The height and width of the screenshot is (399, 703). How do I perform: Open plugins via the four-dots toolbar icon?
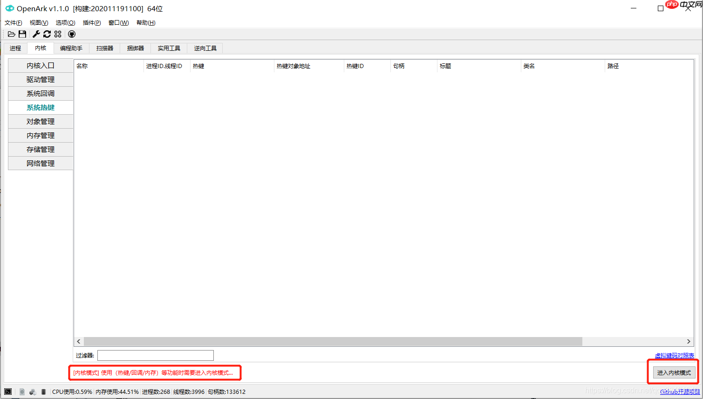[58, 34]
